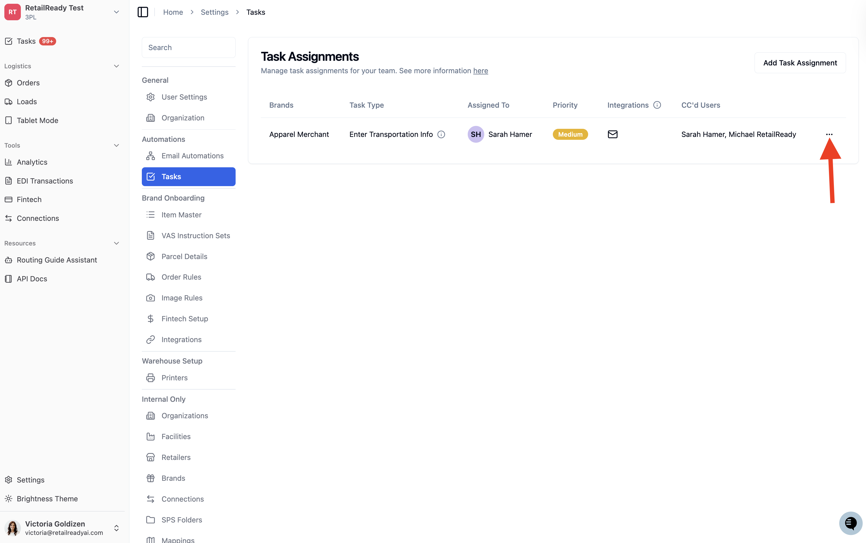The height and width of the screenshot is (543, 866).
Task: Collapse the Tools section chevron
Action: coord(116,145)
